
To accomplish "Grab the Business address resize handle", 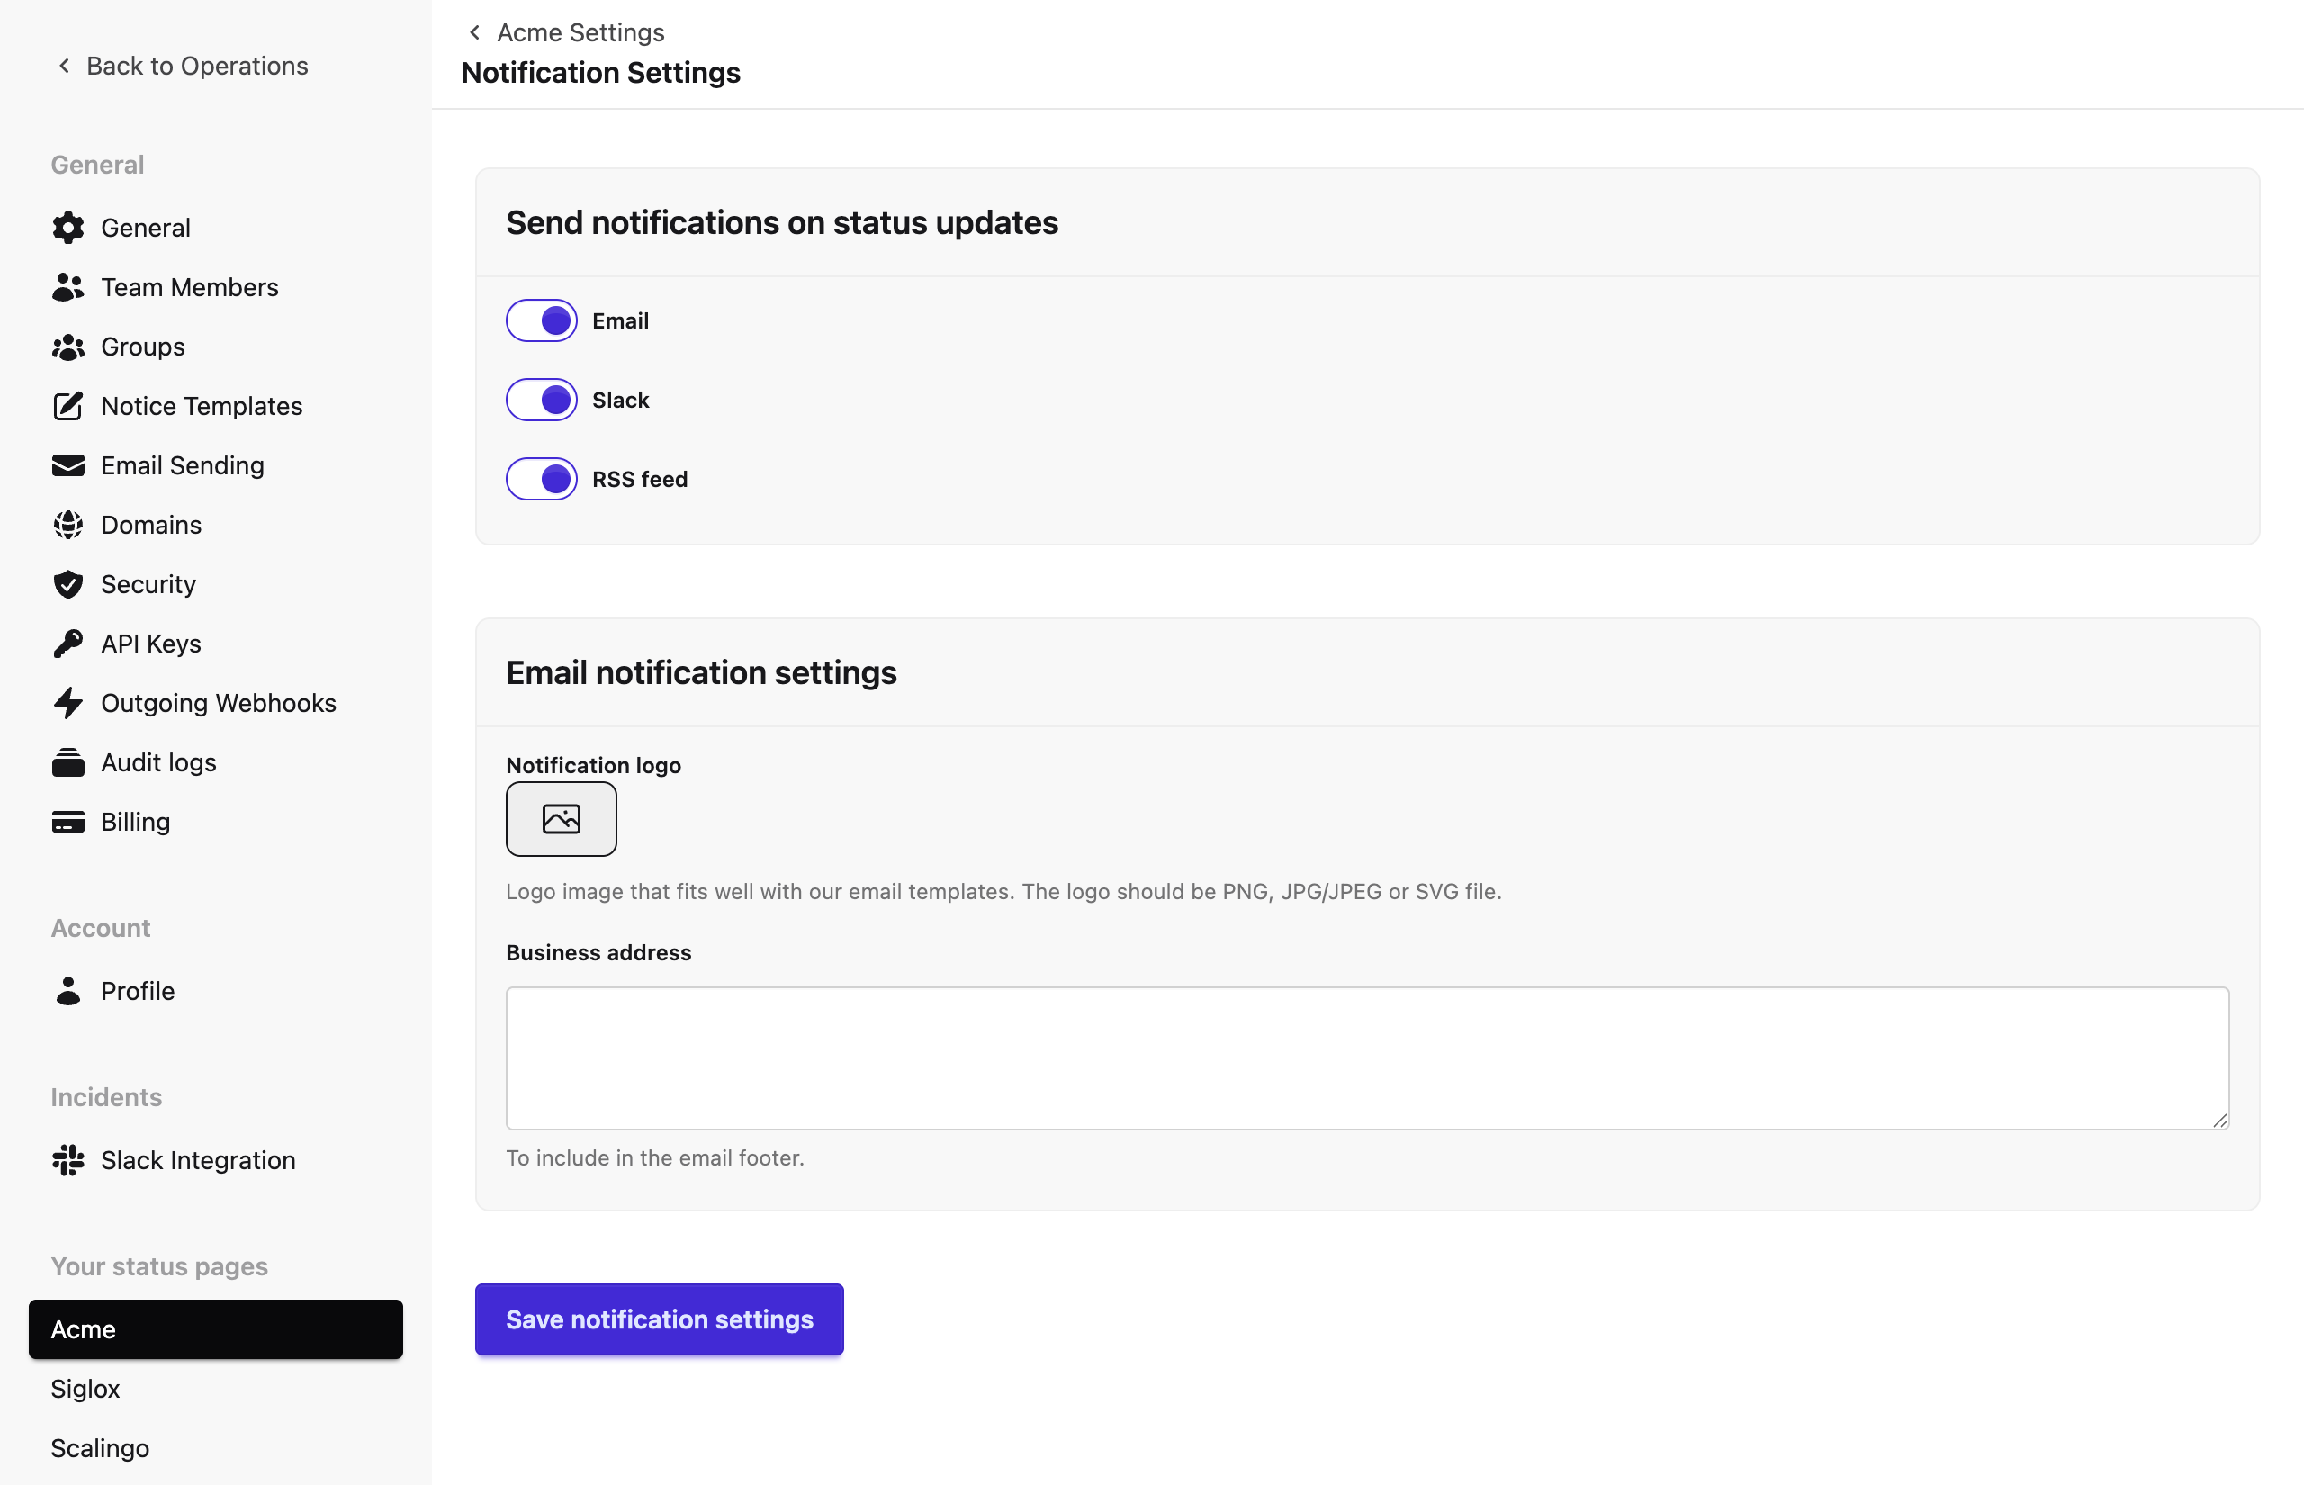I will (x=2220, y=1120).
